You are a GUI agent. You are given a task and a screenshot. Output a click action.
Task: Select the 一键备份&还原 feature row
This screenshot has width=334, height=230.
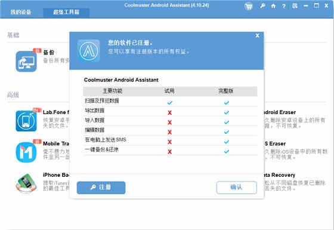(x=170, y=150)
